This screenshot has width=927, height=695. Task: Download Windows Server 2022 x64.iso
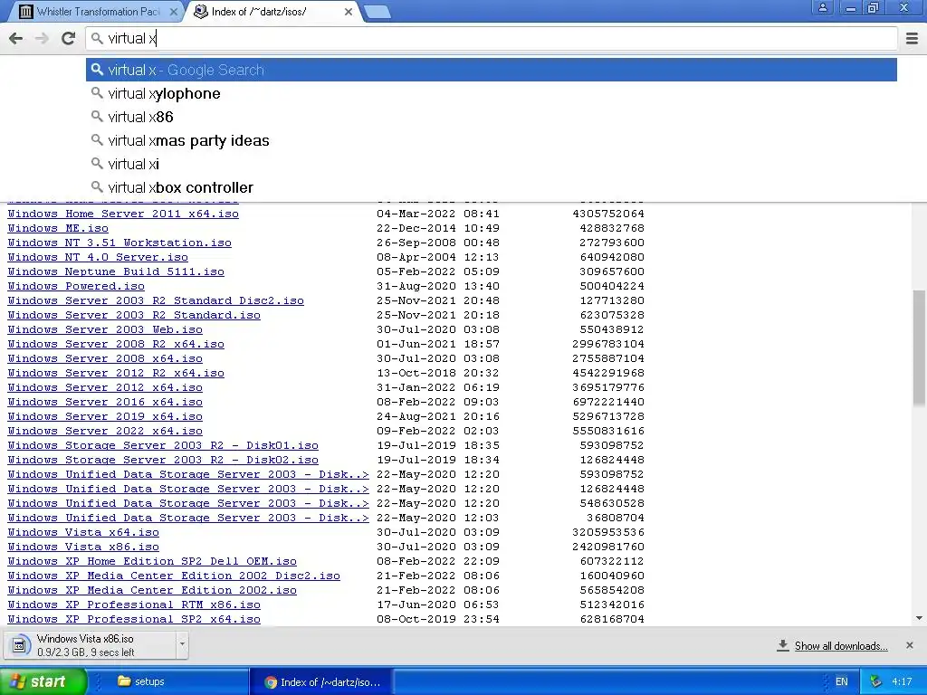click(x=105, y=431)
